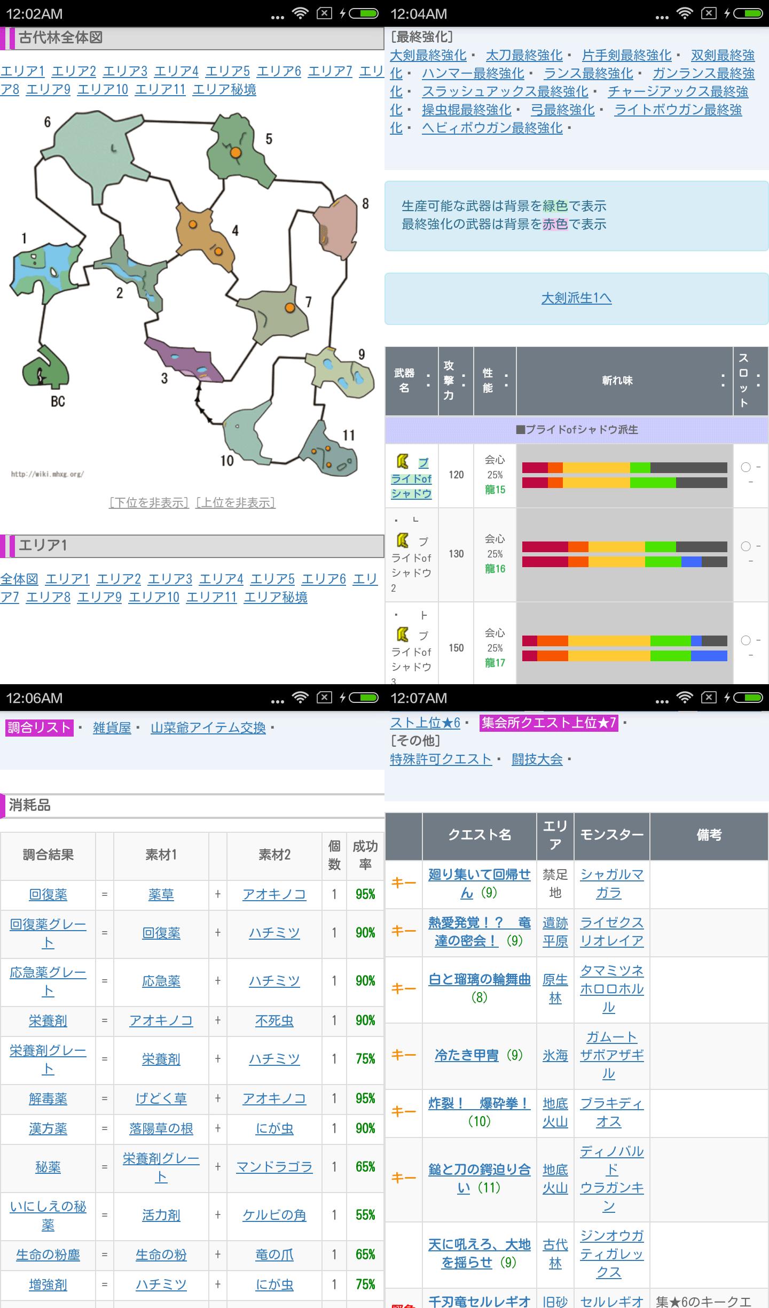The height and width of the screenshot is (1308, 769).
Task: Open 原生林 area link
Action: [555, 989]
